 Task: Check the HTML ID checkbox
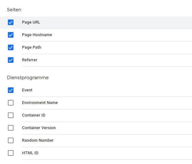pyautogui.click(x=11, y=153)
